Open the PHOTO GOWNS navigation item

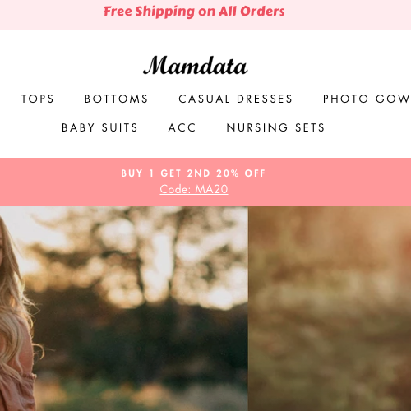pyautogui.click(x=367, y=99)
